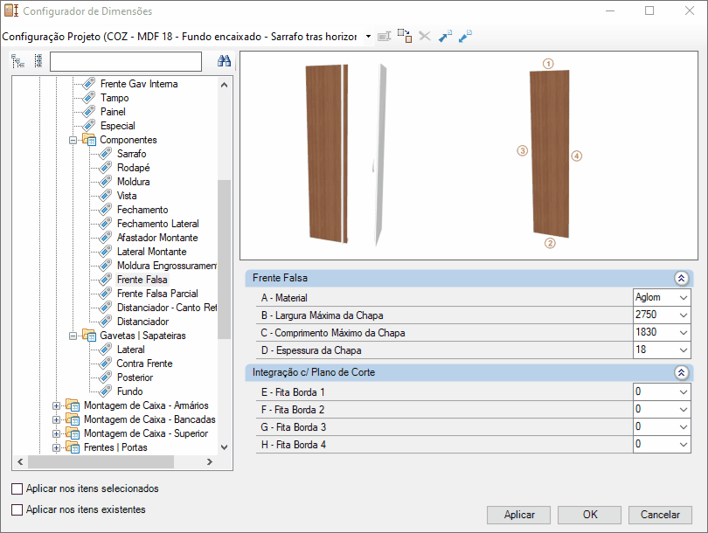Open the A - Material dropdown
708x533 pixels.
click(683, 298)
